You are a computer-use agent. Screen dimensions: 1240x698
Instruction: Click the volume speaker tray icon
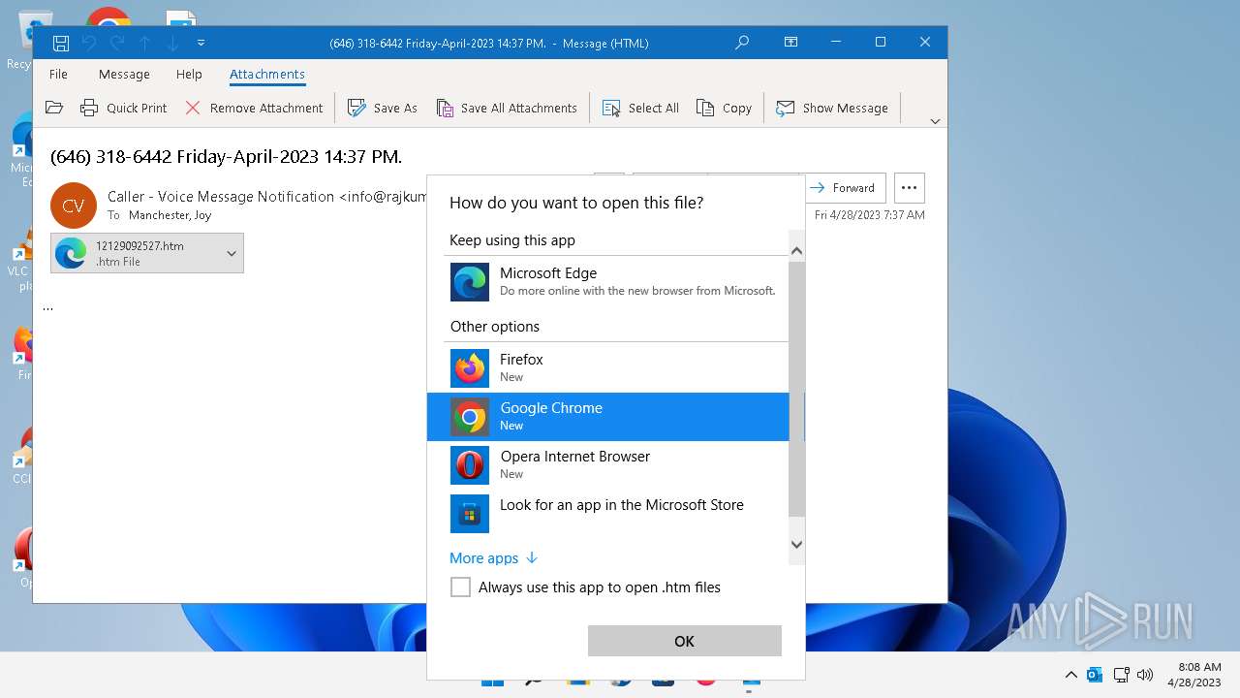pyautogui.click(x=1145, y=675)
